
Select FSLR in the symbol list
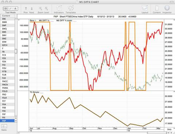click(7, 98)
